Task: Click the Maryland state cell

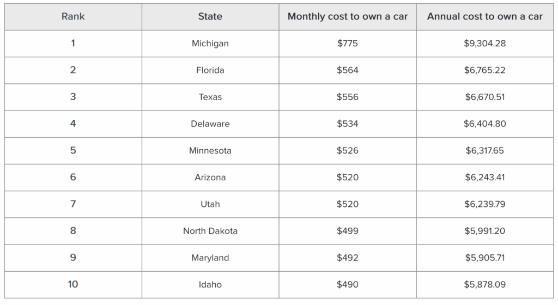Action: point(210,258)
